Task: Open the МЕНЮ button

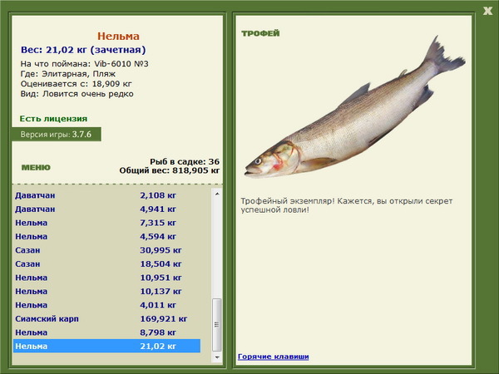Action: point(36,168)
